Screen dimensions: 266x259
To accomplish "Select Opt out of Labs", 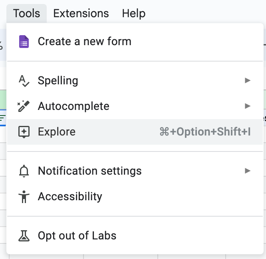I will point(77,236).
